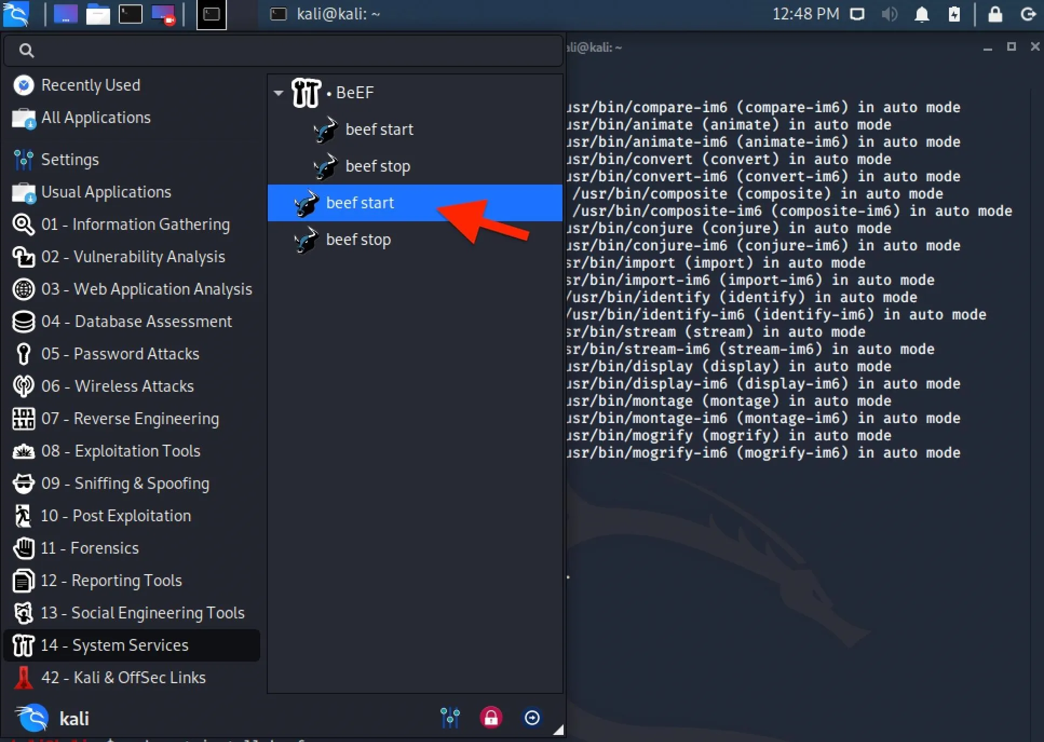The width and height of the screenshot is (1044, 742).
Task: Switch to the kali@kali: ~ taskbar window button
Action: tap(326, 14)
